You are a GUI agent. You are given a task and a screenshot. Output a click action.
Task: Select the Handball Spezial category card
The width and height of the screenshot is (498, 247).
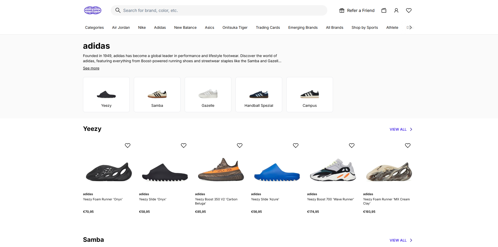(x=259, y=95)
